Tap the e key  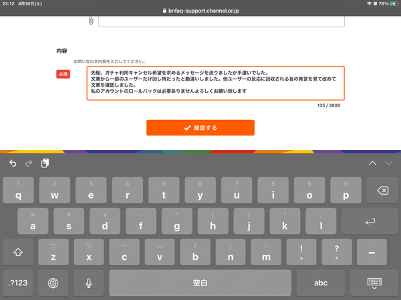tap(91, 190)
